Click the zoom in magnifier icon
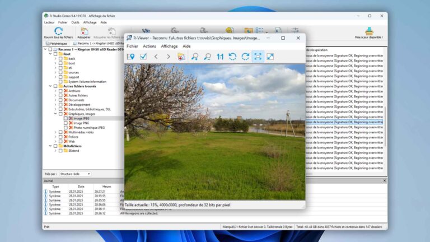 click(195, 57)
